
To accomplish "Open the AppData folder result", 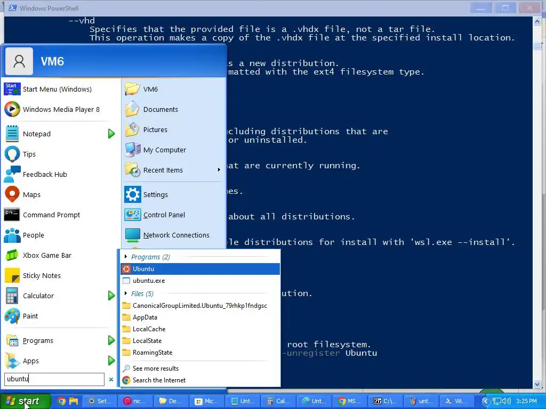I will click(x=200, y=317).
